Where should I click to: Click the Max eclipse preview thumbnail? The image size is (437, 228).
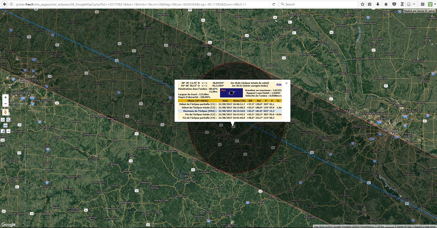(231, 93)
